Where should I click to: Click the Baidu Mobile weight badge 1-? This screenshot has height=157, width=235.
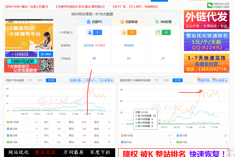(129, 32)
